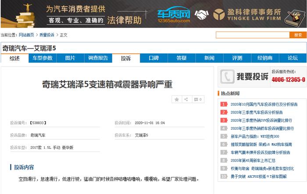Click the phone icon beside 我要投诉
This screenshot has width=307, height=194.
click(227, 77)
